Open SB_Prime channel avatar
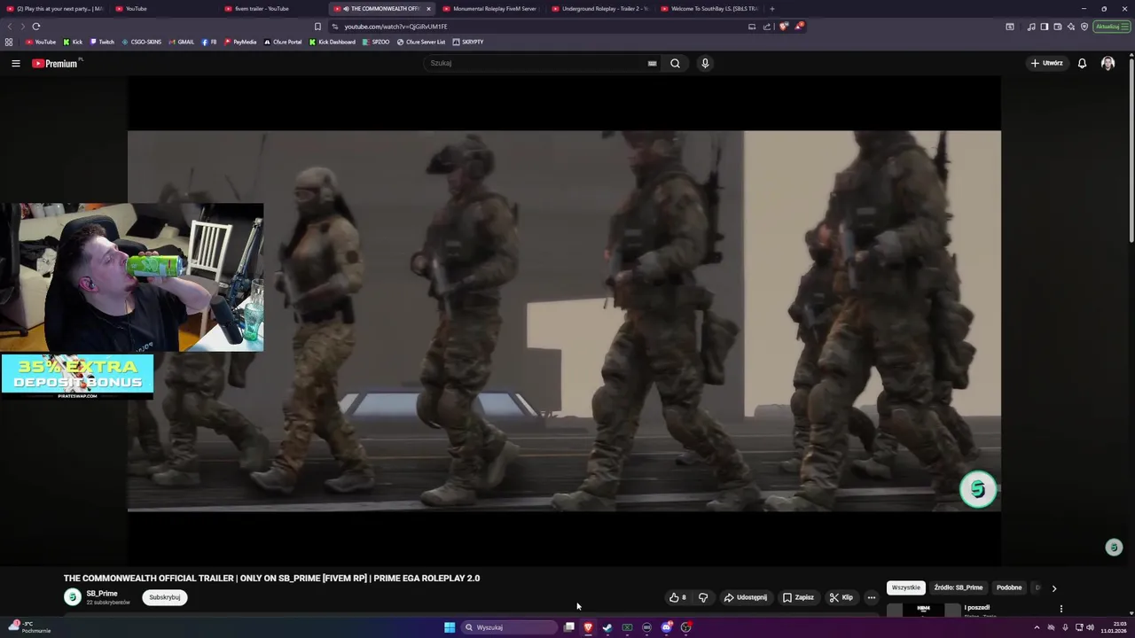Image resolution: width=1135 pixels, height=638 pixels. pos(73,597)
